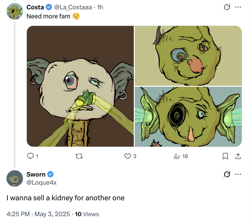Viewport: 252px width, 224px height.
Task: Click the Sworn display name
Action: pos(36,174)
